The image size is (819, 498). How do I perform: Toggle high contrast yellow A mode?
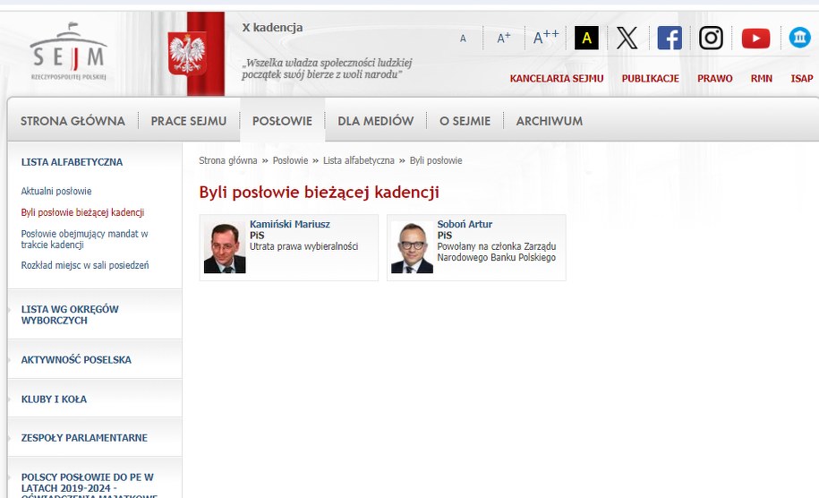point(586,38)
